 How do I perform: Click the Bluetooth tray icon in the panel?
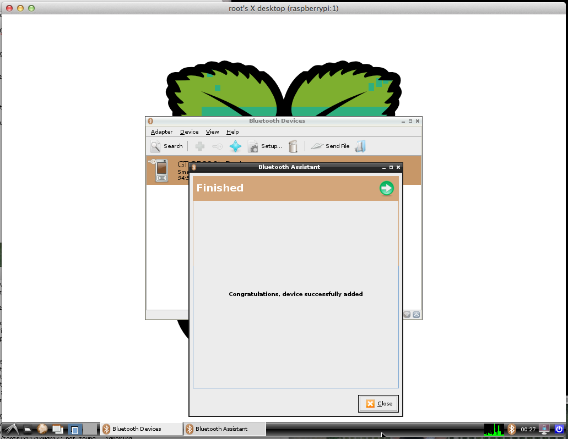pyautogui.click(x=511, y=429)
